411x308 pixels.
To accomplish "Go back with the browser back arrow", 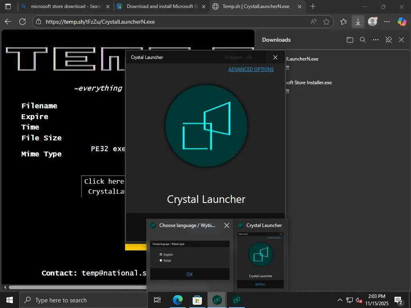I will coord(8,22).
